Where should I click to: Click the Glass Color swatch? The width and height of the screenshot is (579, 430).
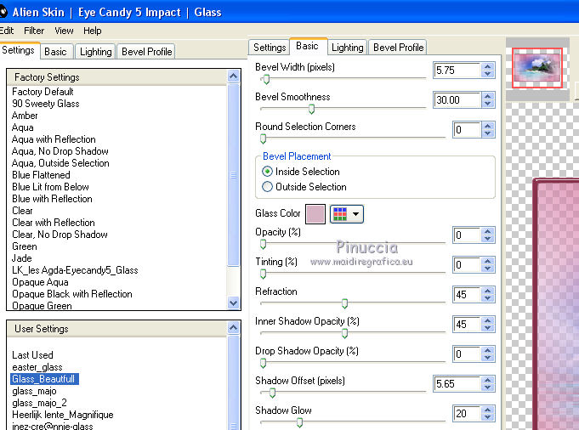pyautogui.click(x=315, y=214)
